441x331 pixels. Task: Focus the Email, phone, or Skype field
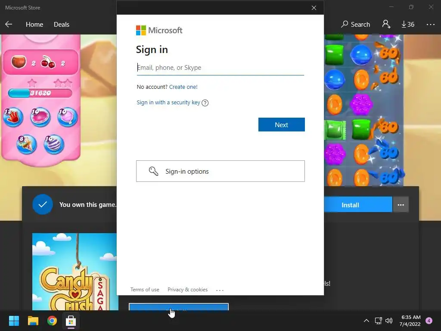click(x=220, y=68)
